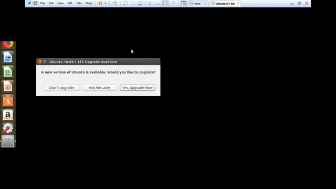Open LibreOffice Calc from the dock

click(8, 72)
